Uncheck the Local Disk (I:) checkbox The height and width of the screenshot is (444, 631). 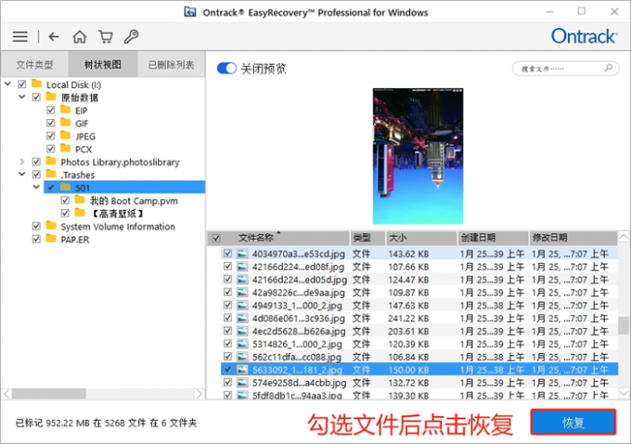[21, 85]
